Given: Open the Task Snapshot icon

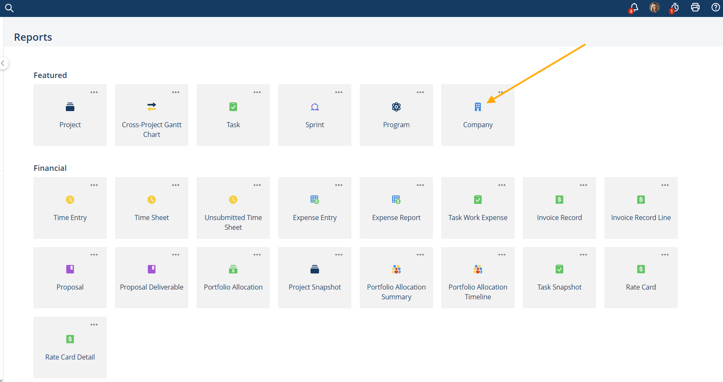Looking at the screenshot, I should tap(559, 269).
